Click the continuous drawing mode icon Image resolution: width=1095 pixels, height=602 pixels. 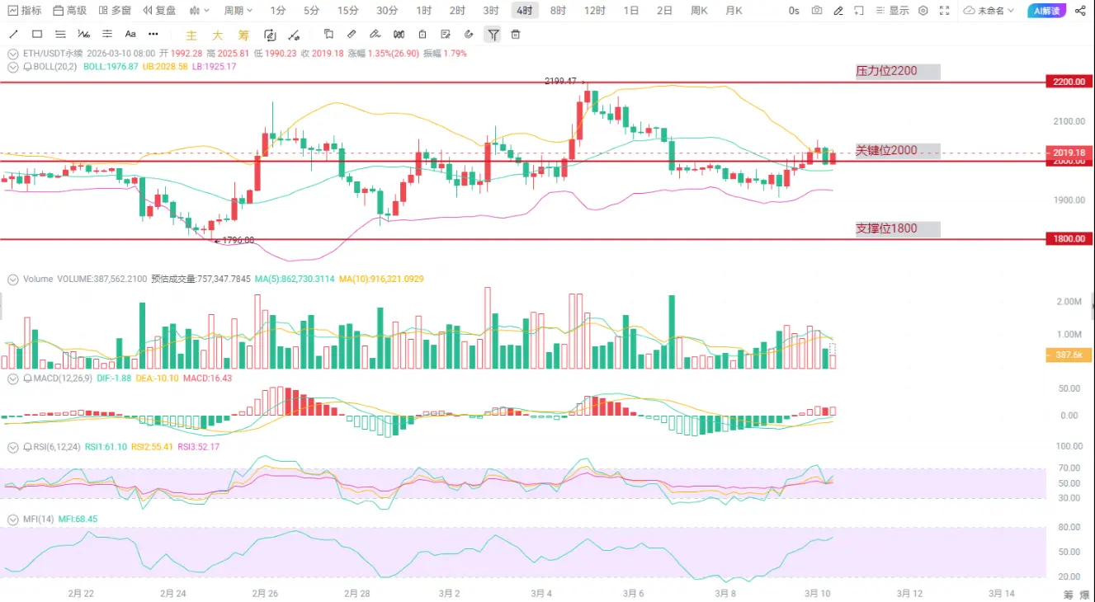click(x=270, y=35)
